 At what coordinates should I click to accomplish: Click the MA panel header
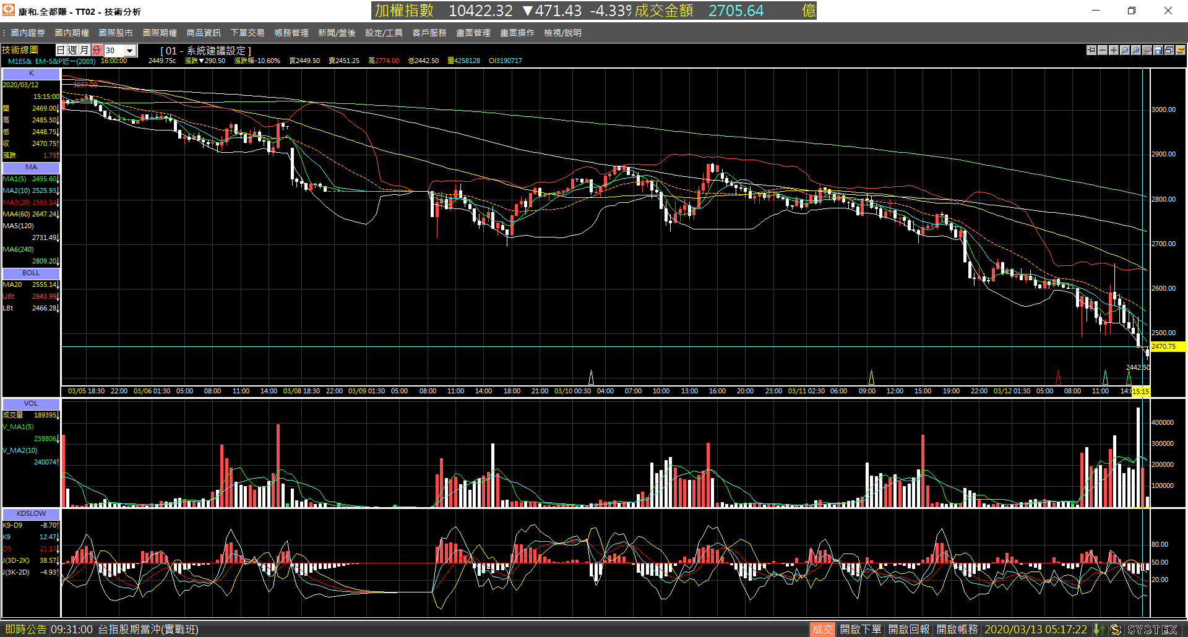[x=31, y=168]
